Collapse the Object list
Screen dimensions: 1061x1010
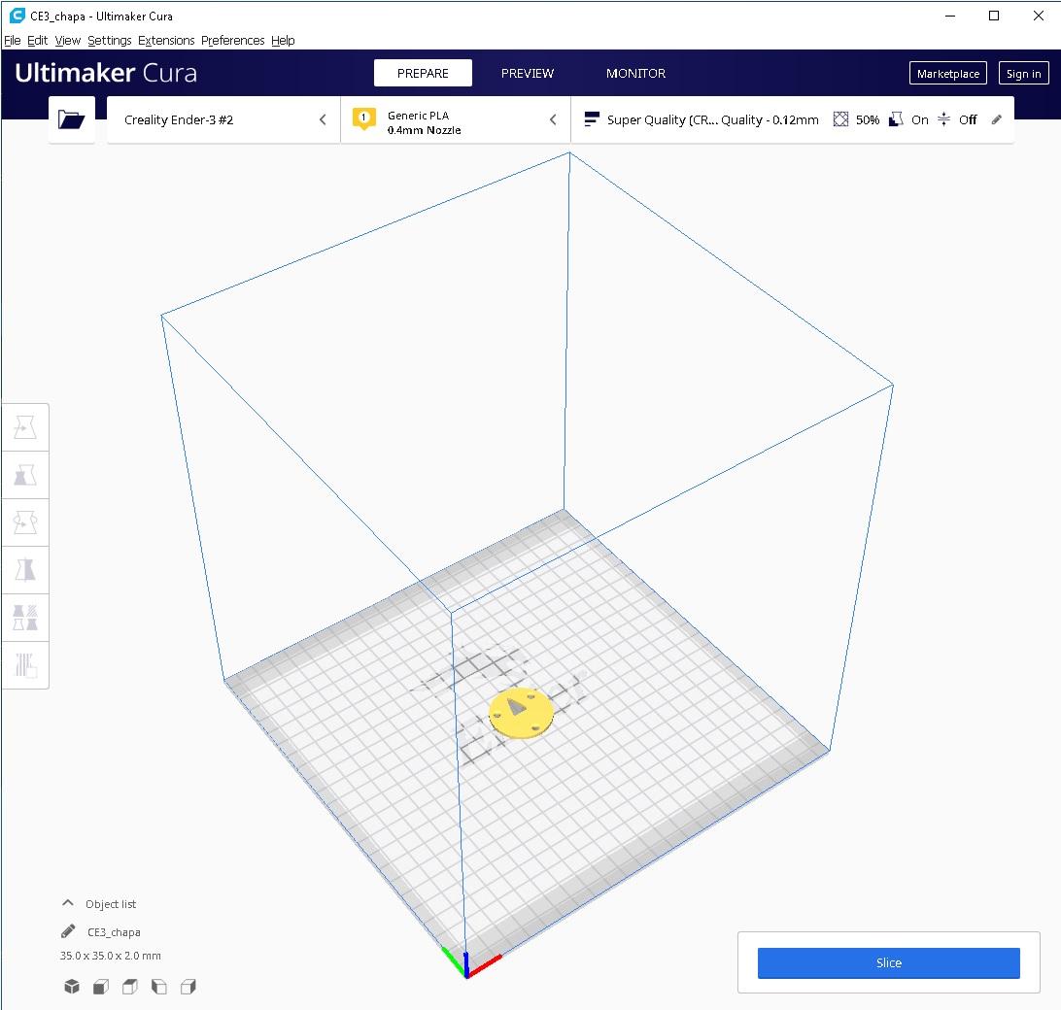[68, 903]
